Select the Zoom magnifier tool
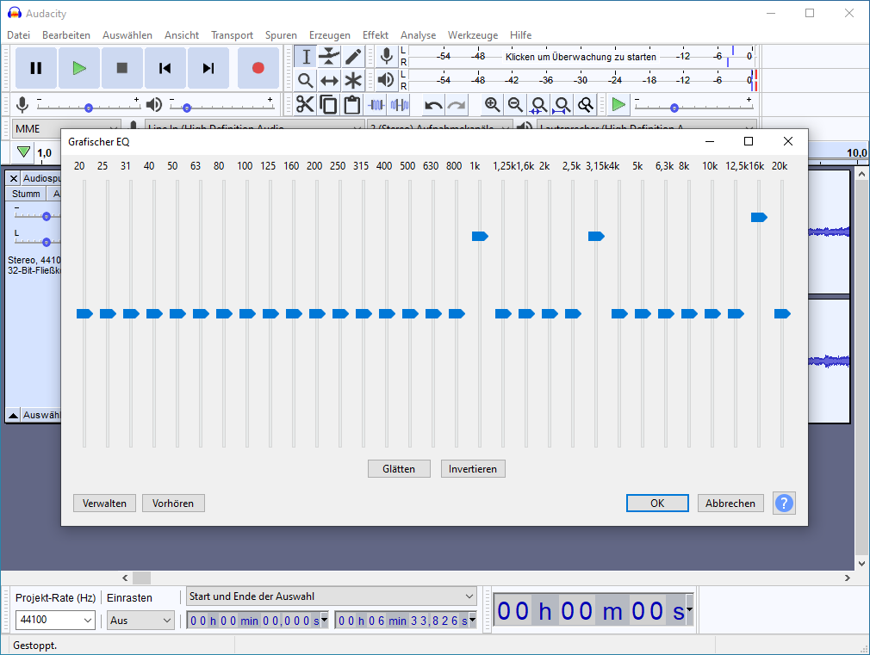The width and height of the screenshot is (870, 655). (305, 81)
